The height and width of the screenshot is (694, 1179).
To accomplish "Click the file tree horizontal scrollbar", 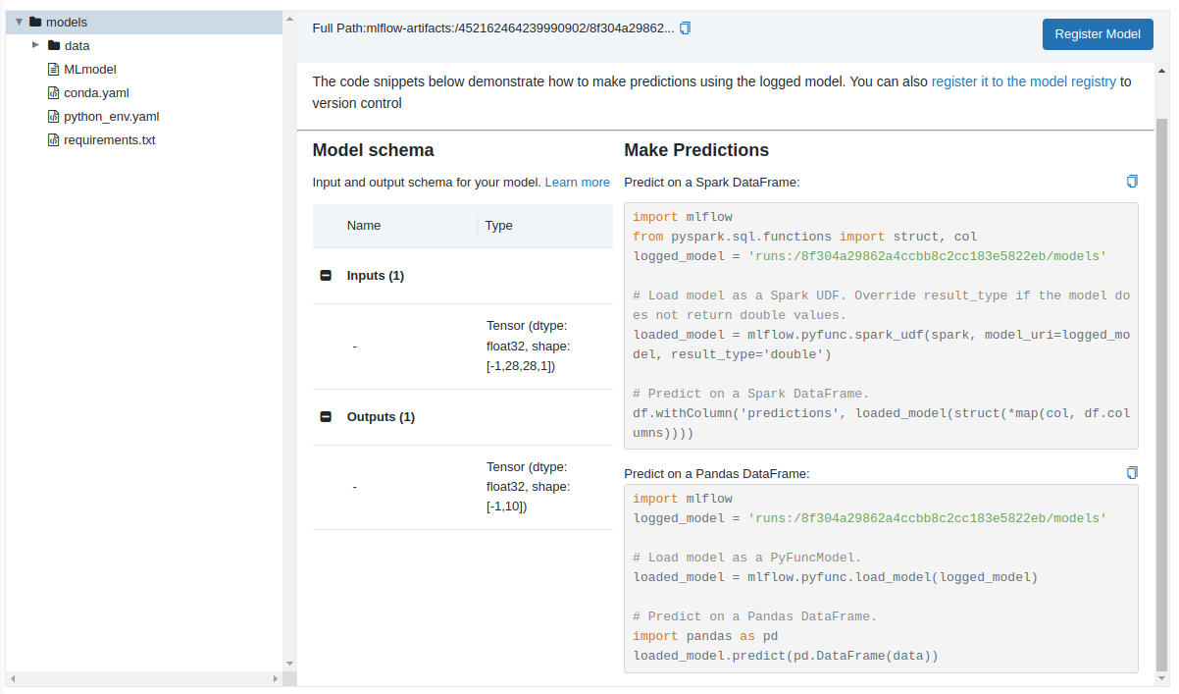I will click(x=144, y=678).
